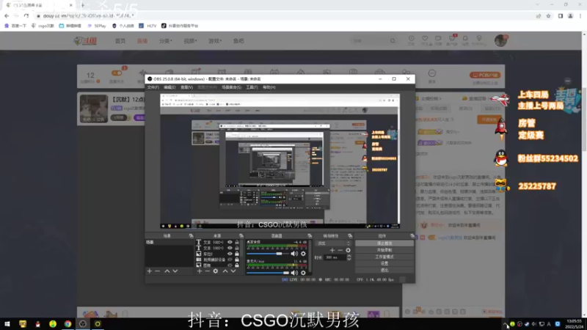
Task: Expand Douyu 视频 navigation dropdown
Action: click(190, 41)
